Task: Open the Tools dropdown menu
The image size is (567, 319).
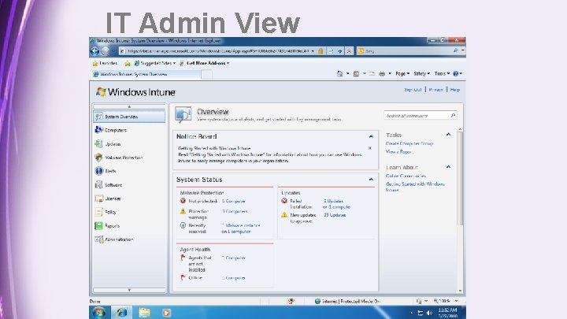Action: (442, 74)
